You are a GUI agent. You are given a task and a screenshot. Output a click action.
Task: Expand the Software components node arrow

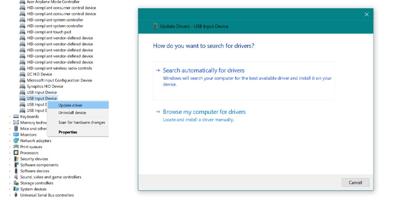(x=10, y=165)
